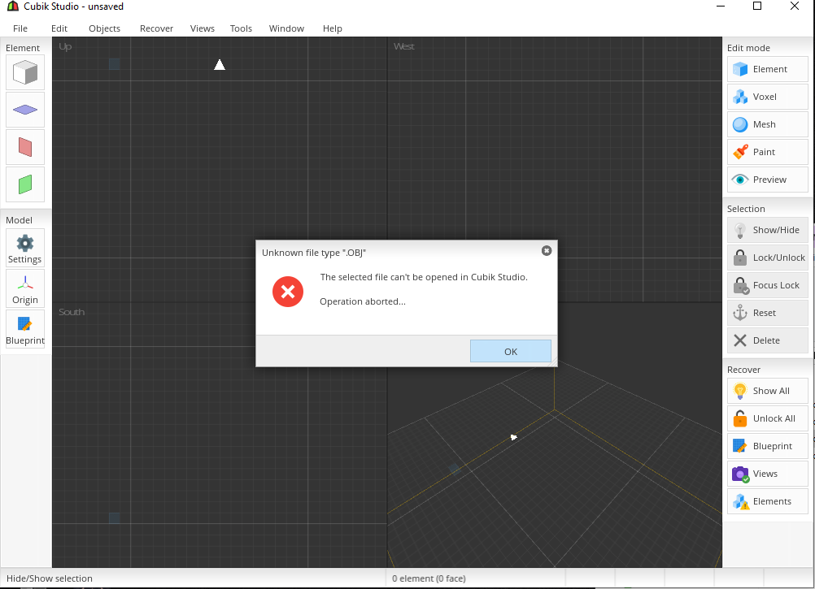Viewport: 815px width, 589px height.
Task: Switch to Paint edit mode
Action: tap(767, 152)
